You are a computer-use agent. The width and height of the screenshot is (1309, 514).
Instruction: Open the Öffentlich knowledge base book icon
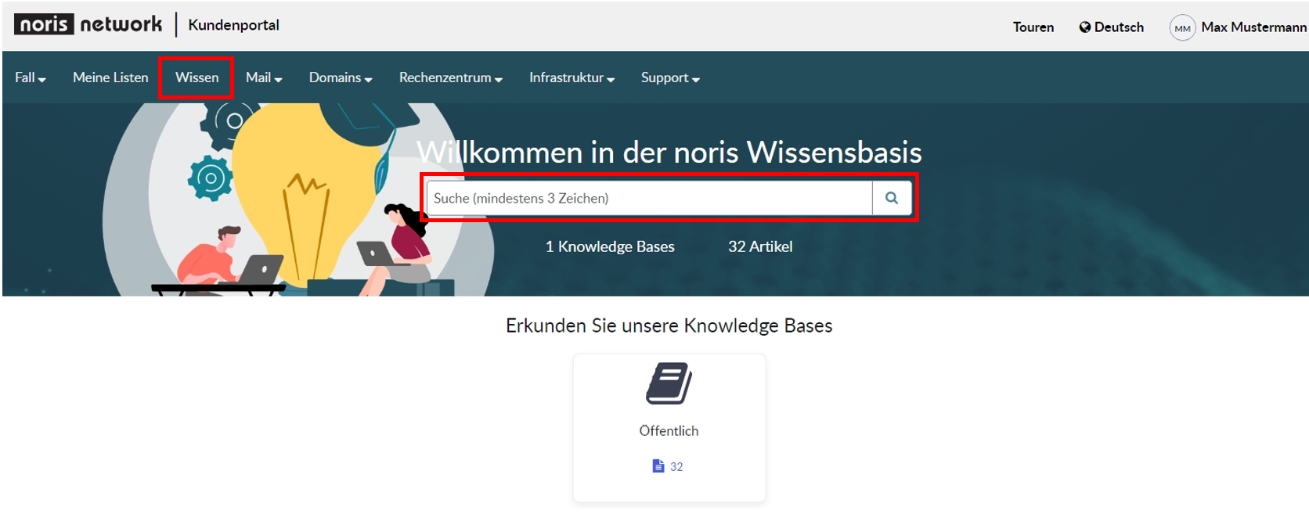pyautogui.click(x=669, y=383)
